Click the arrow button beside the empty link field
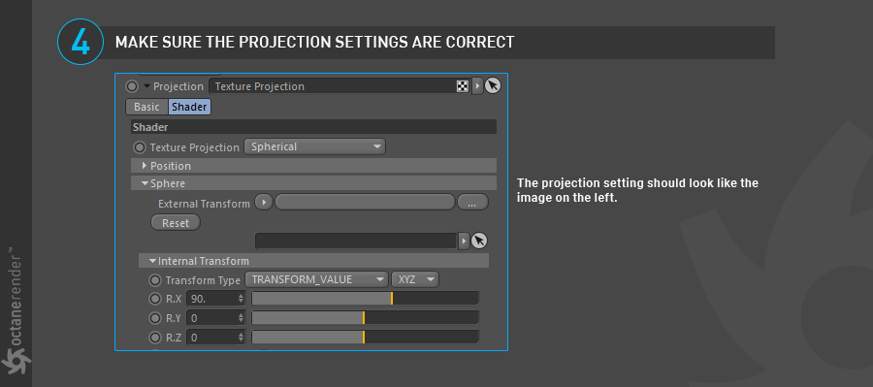 point(464,241)
